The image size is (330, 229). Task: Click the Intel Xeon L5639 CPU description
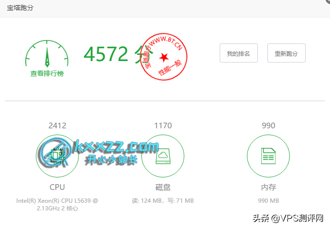click(x=57, y=204)
